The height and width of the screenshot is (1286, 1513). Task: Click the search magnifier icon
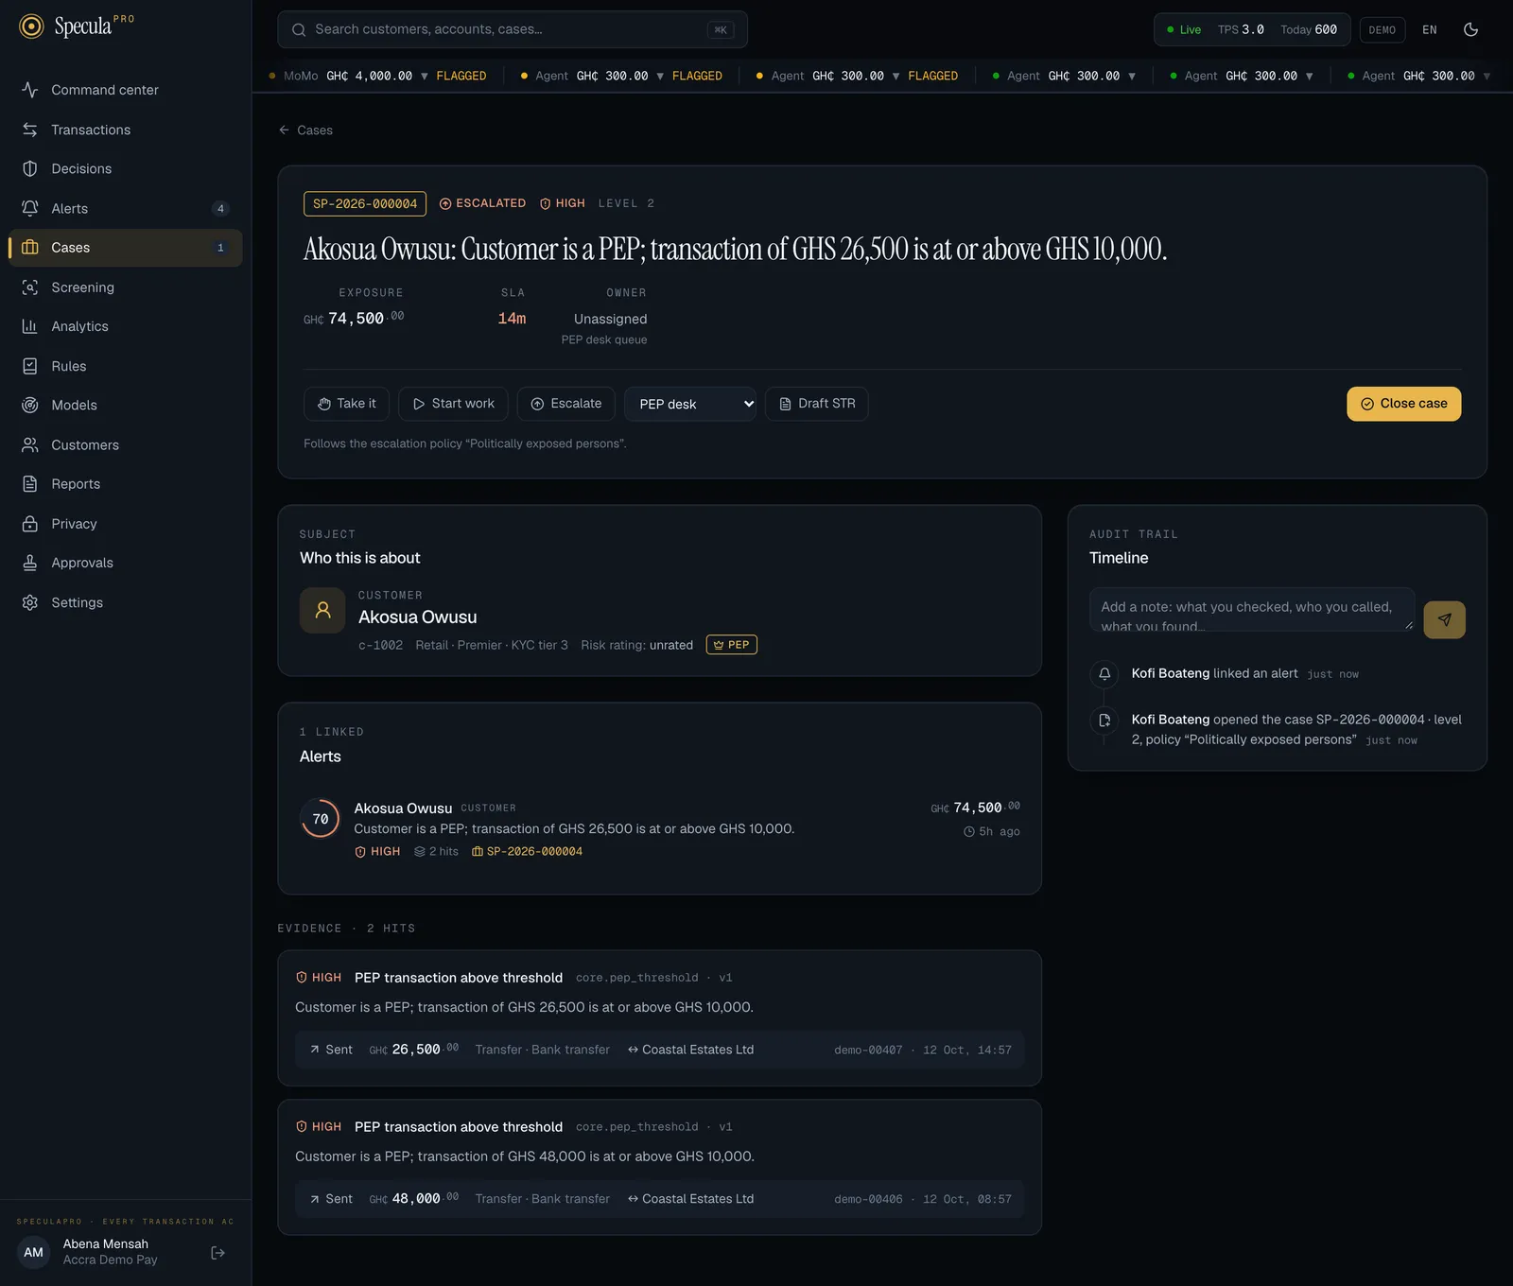(x=299, y=29)
